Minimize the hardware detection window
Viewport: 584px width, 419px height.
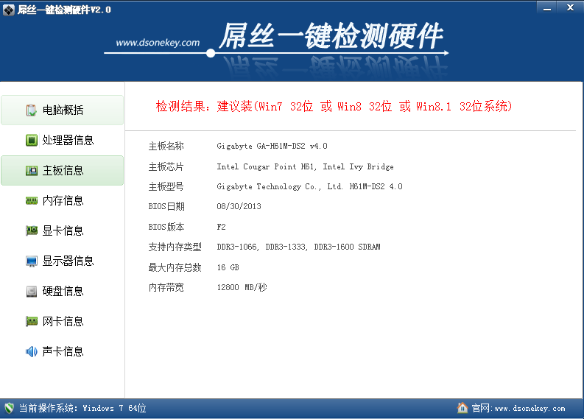pos(546,7)
